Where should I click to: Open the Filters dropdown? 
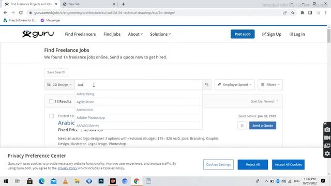(x=270, y=85)
